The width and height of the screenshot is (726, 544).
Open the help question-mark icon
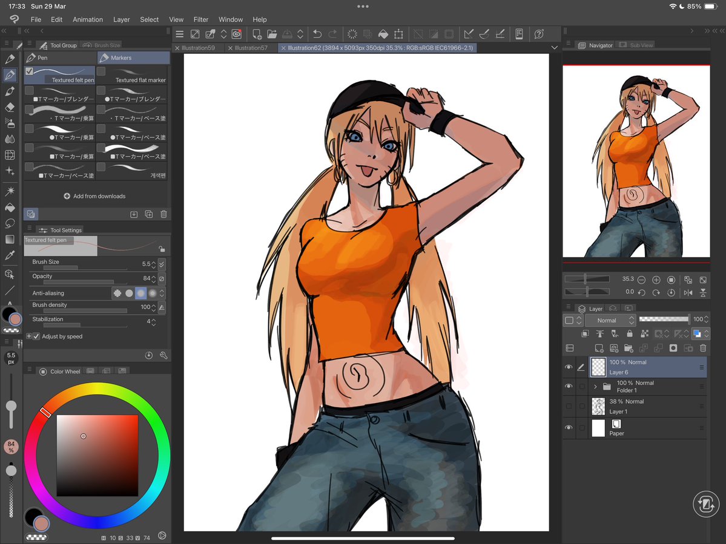[539, 34]
